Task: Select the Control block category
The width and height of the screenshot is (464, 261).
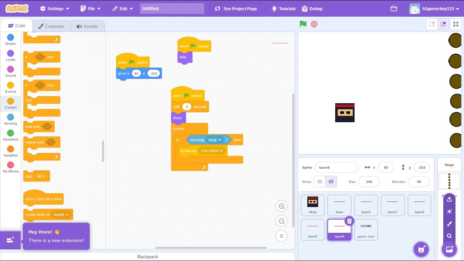Action: coord(11,103)
